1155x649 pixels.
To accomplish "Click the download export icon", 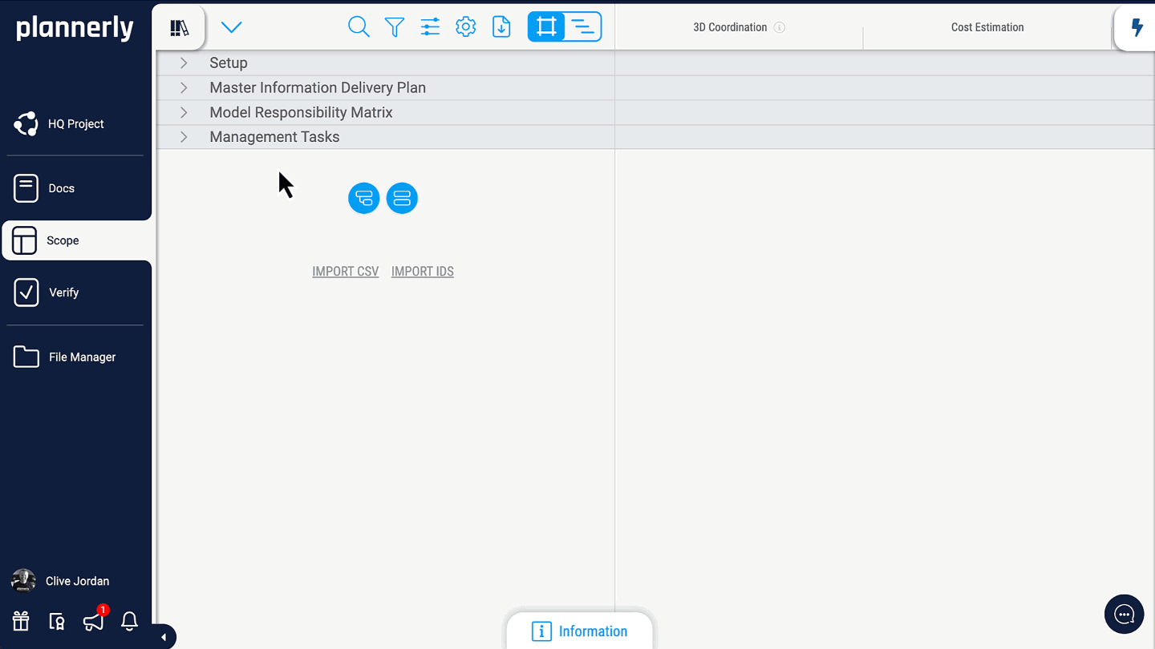I will click(x=501, y=27).
